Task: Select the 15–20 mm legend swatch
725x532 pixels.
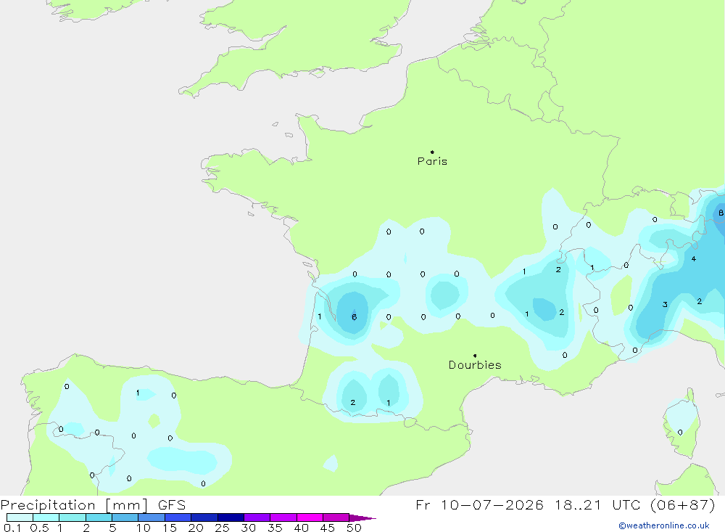Action: [178, 517]
